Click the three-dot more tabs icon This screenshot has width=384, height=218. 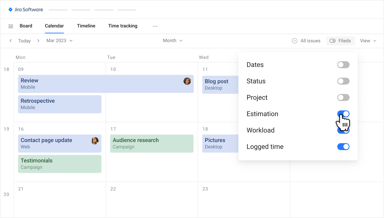tap(155, 26)
